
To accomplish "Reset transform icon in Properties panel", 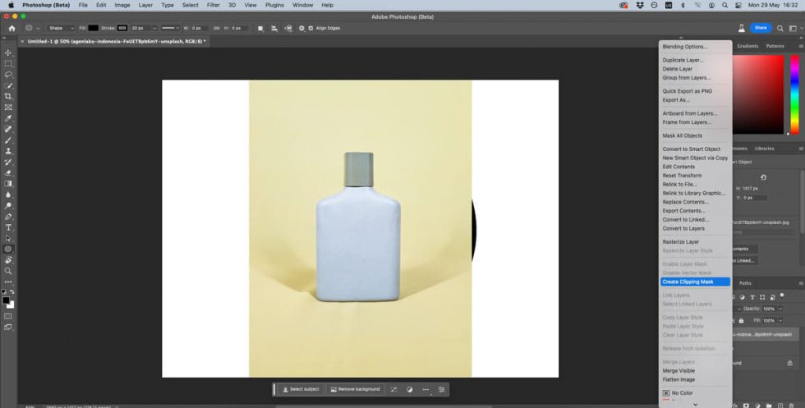I will click(x=763, y=177).
